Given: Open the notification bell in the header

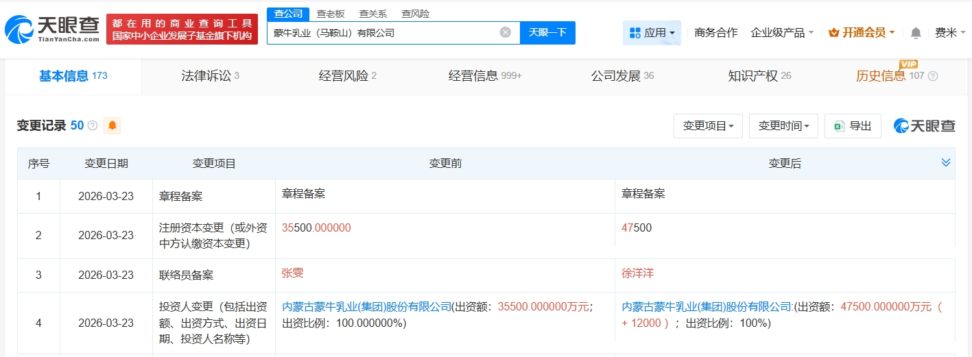Looking at the screenshot, I should pos(916,33).
